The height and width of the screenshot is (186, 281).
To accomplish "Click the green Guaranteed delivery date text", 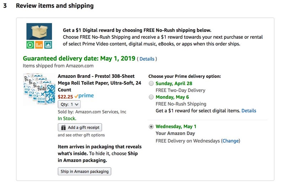I will point(79,59).
